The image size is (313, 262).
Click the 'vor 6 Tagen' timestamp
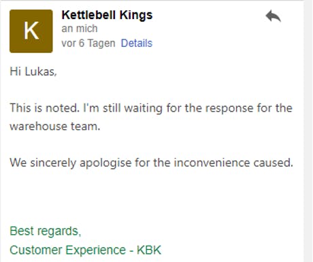[88, 43]
